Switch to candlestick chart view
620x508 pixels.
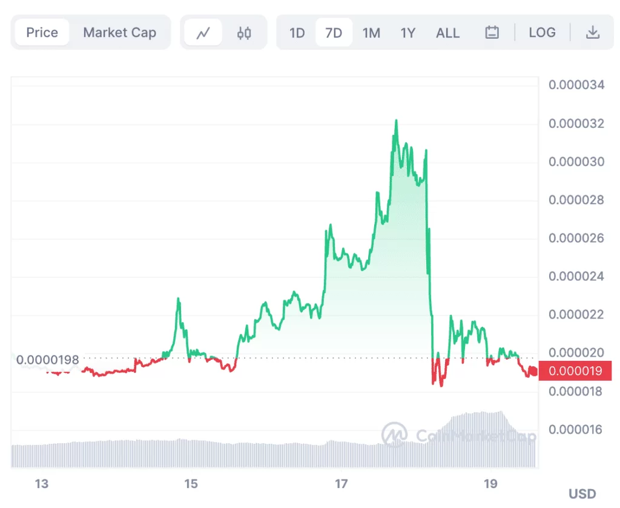coord(244,33)
